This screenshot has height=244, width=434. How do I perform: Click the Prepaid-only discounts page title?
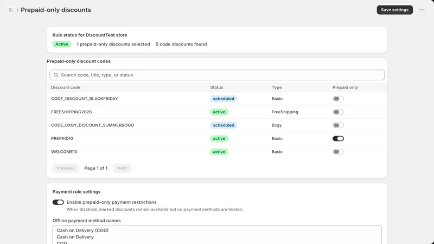coord(56,10)
